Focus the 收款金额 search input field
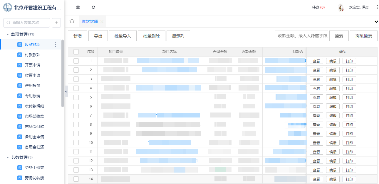379x184 pixels. click(x=301, y=36)
